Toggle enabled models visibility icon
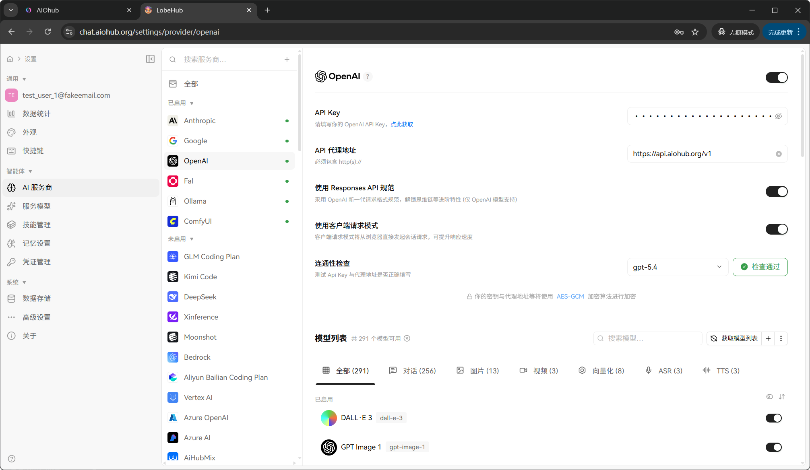 [x=769, y=397]
